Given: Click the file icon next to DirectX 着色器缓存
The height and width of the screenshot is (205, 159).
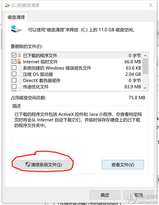Looking at the screenshot, I should (20, 80).
